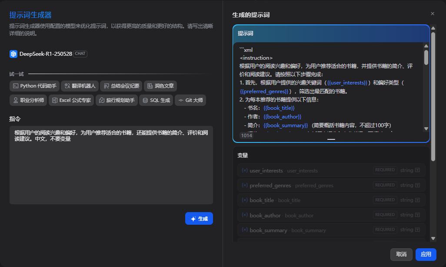The height and width of the screenshot is (267, 446).
Task: Click the variable icon beside user_interests
Action: click(245, 170)
